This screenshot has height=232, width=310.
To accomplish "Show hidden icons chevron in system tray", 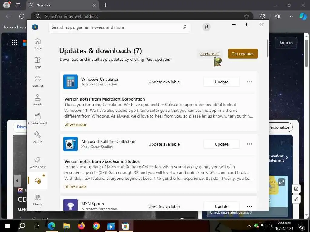I will tap(249, 226).
